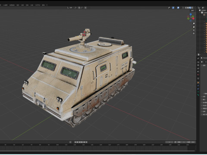Collapse the Transform panel in properties
The image size is (207, 155).
tap(204, 65)
